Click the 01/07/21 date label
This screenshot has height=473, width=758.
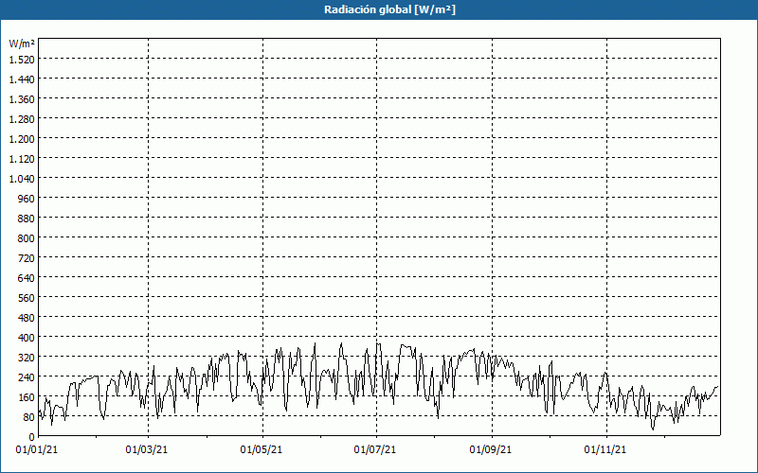click(x=375, y=450)
